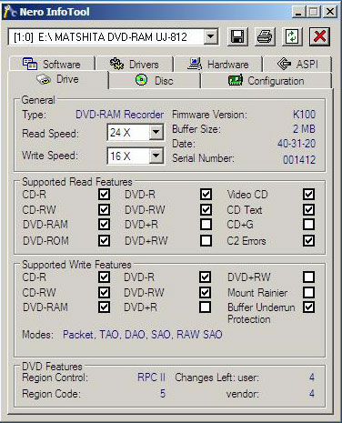The image size is (342, 423).
Task: Toggle DVD-R read feature checkbox
Action: tap(206, 195)
